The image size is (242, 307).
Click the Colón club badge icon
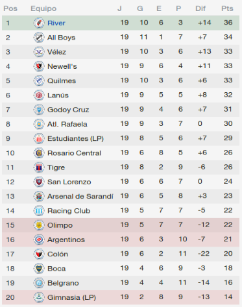[39, 254]
